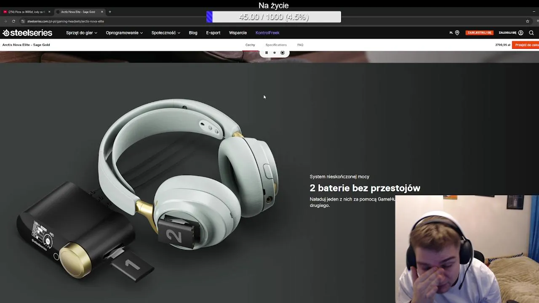
Task: Switch to the Specifications tab
Action: pyautogui.click(x=276, y=45)
